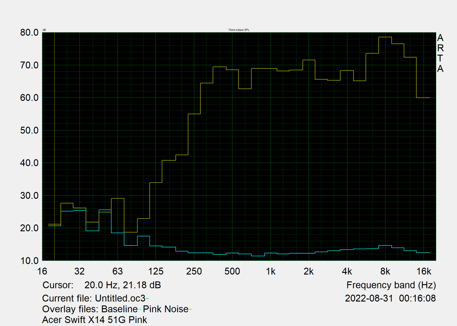The width and height of the screenshot is (457, 326).
Task: Click the Acer Swift X14 51G Pink caption
Action: click(x=94, y=320)
